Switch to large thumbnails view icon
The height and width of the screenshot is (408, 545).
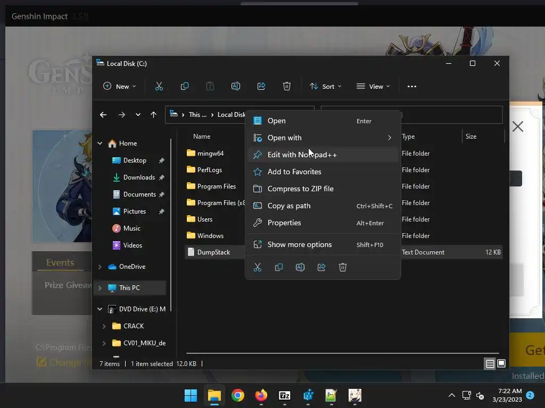[x=501, y=363]
